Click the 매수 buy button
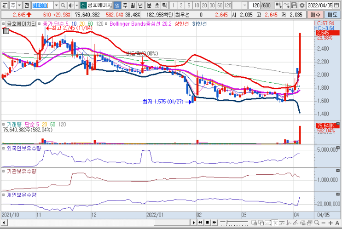Image resolution: width=342 pixels, height=229 pixels. [315, 15]
